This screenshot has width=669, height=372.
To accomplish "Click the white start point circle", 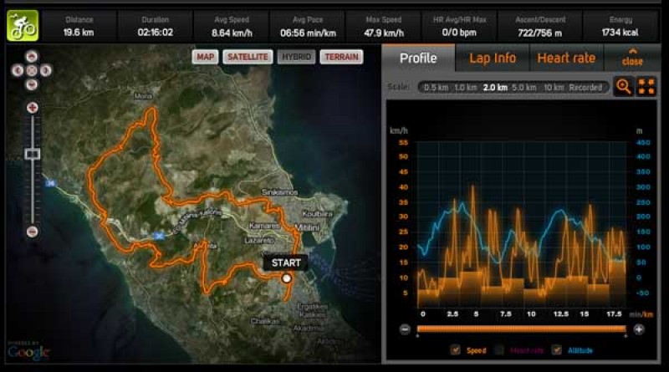I will tap(287, 278).
